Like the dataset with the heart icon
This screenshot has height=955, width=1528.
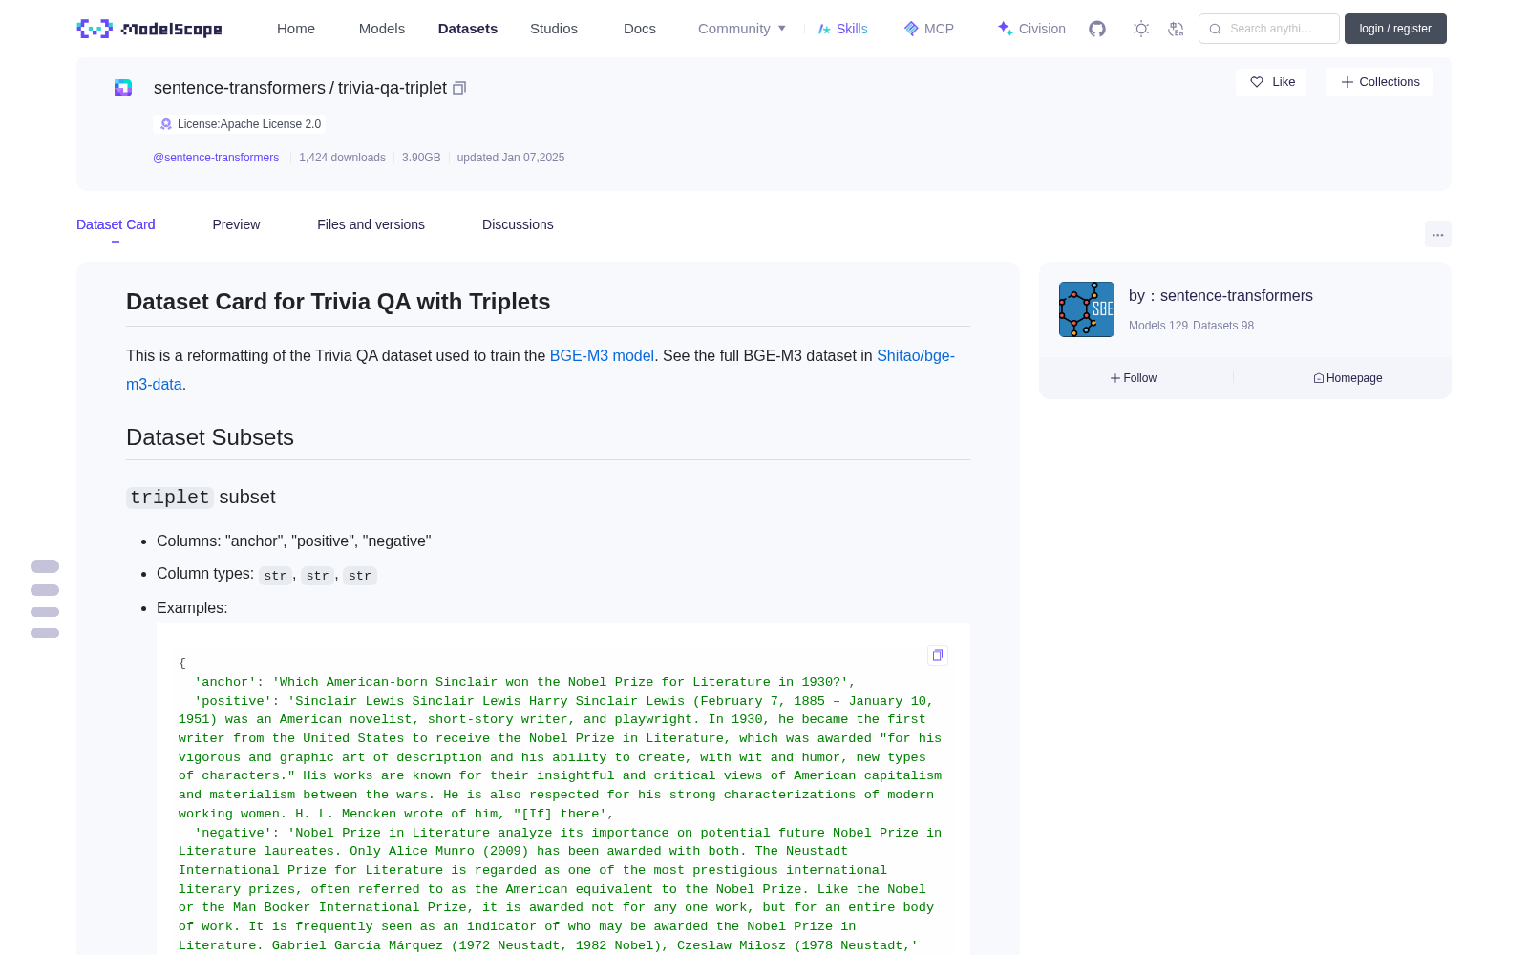tap(1257, 82)
